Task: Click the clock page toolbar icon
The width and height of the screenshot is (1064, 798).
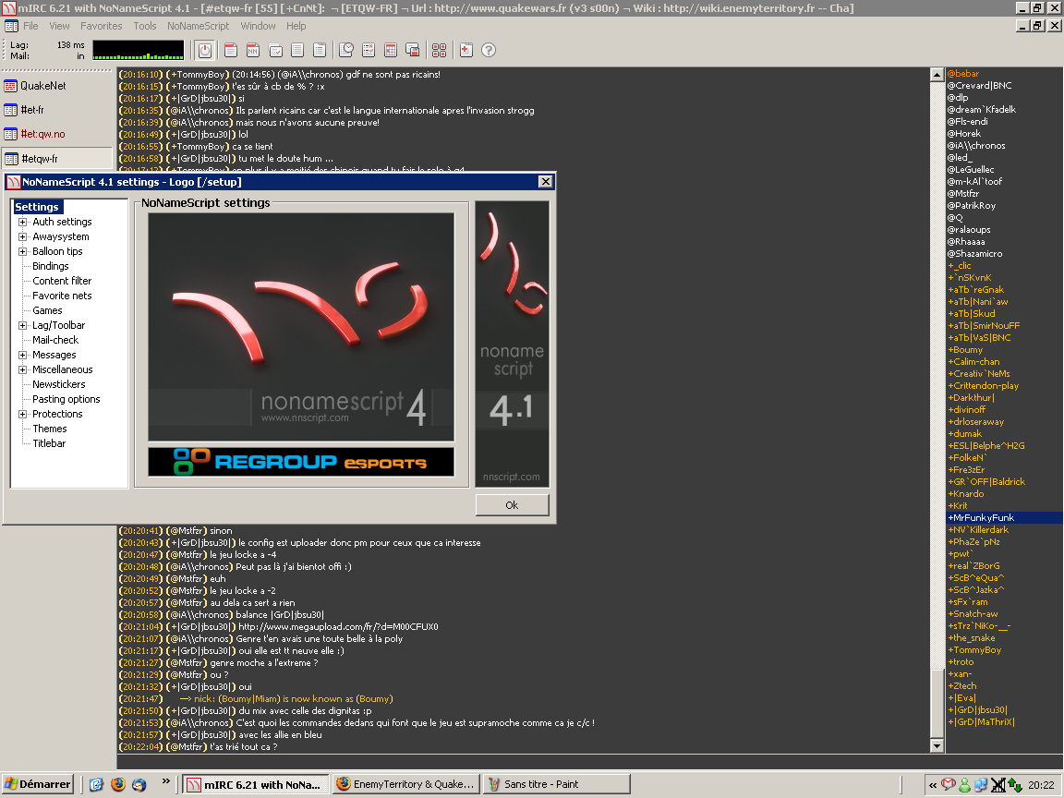Action: tap(346, 50)
